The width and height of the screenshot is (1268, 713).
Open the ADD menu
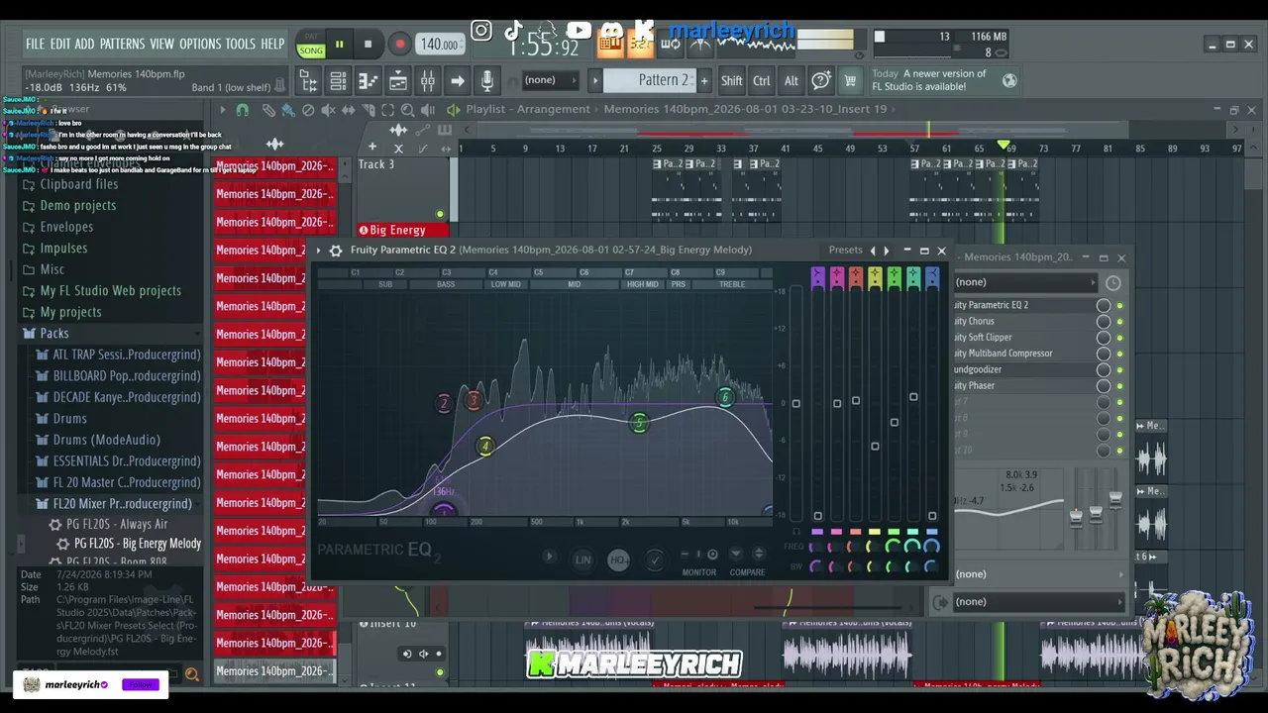[x=84, y=45]
